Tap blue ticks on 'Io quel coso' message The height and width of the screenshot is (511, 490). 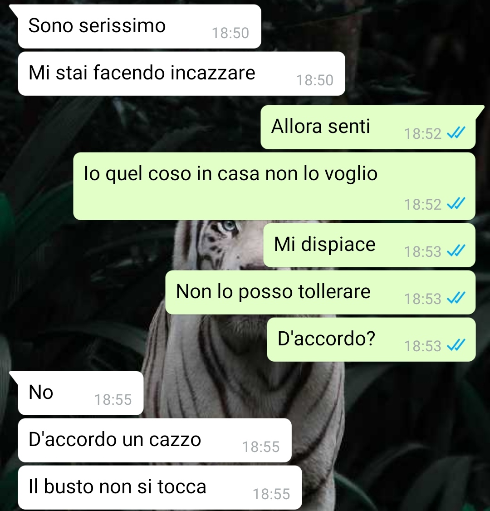pos(456,204)
